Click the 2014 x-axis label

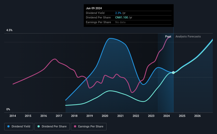click(13, 116)
